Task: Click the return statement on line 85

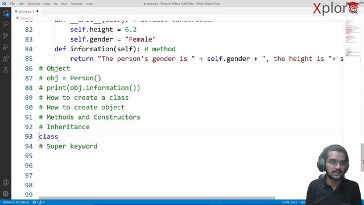Action: point(206,59)
